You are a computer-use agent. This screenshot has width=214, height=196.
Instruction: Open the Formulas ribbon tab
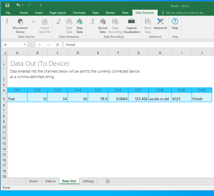click(79, 13)
